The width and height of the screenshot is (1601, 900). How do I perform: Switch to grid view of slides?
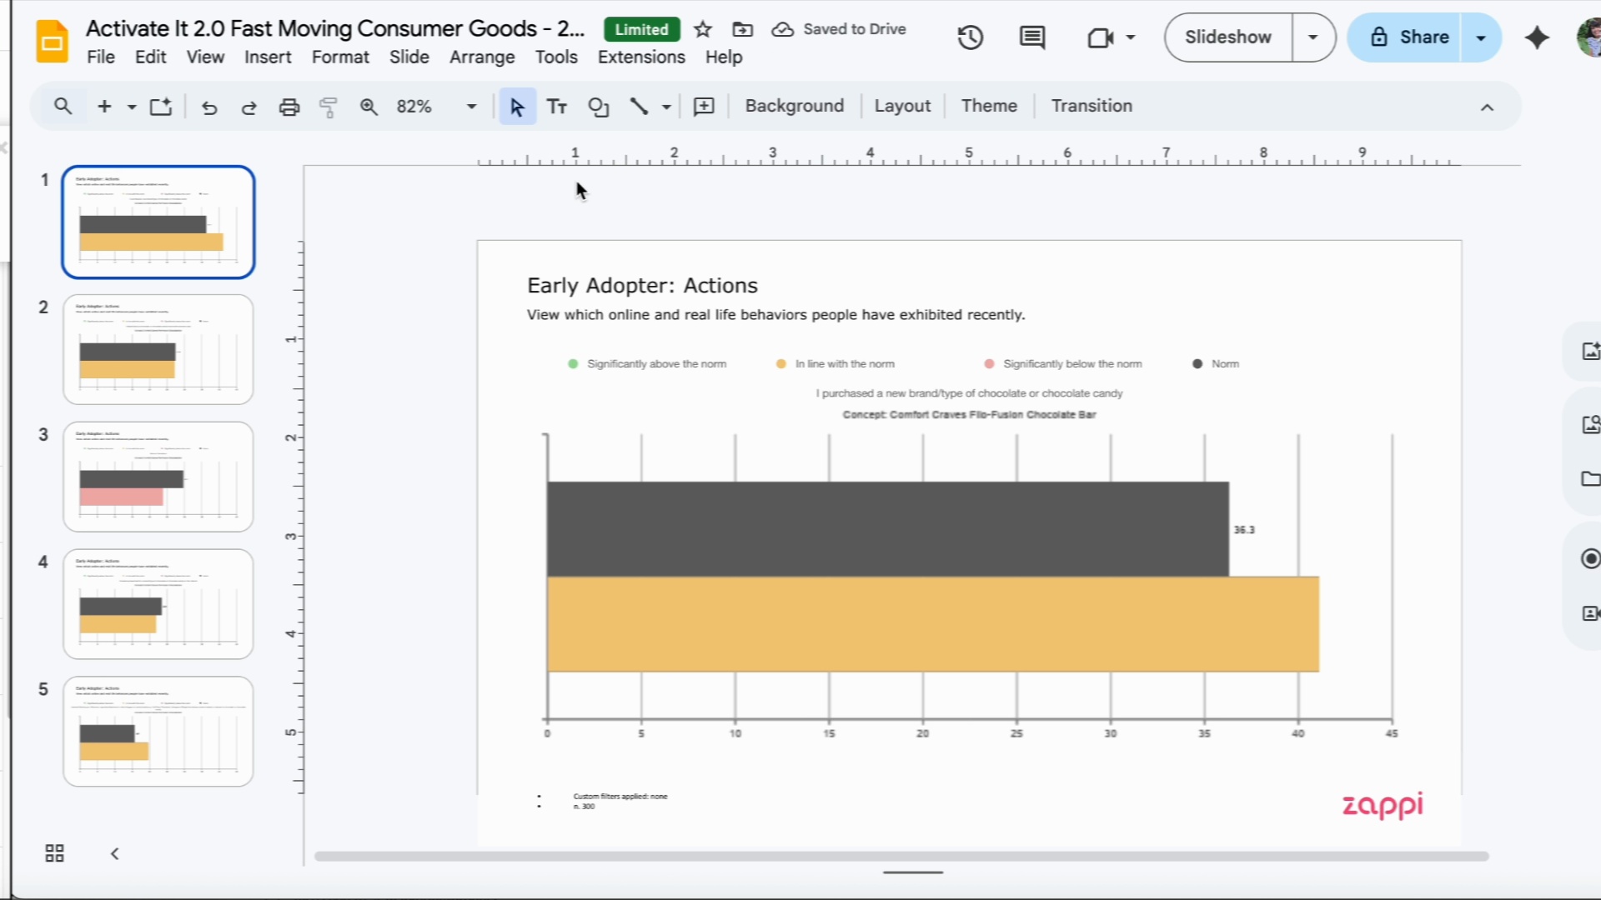54,852
